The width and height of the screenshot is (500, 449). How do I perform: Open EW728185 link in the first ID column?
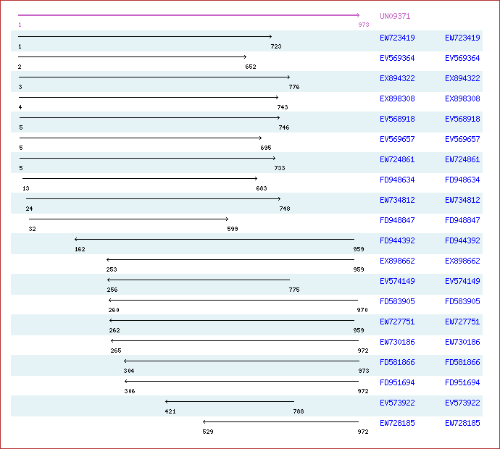(x=397, y=423)
